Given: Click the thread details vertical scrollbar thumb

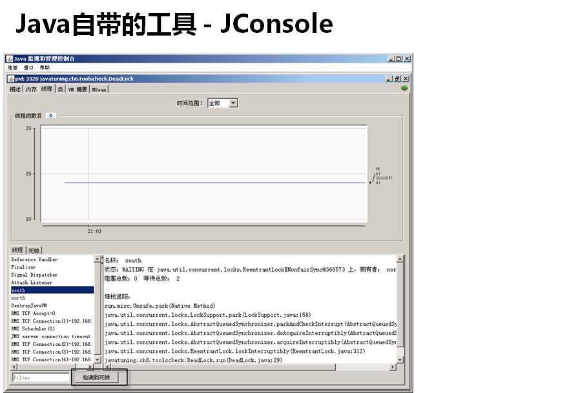Looking at the screenshot, I should coord(400,305).
